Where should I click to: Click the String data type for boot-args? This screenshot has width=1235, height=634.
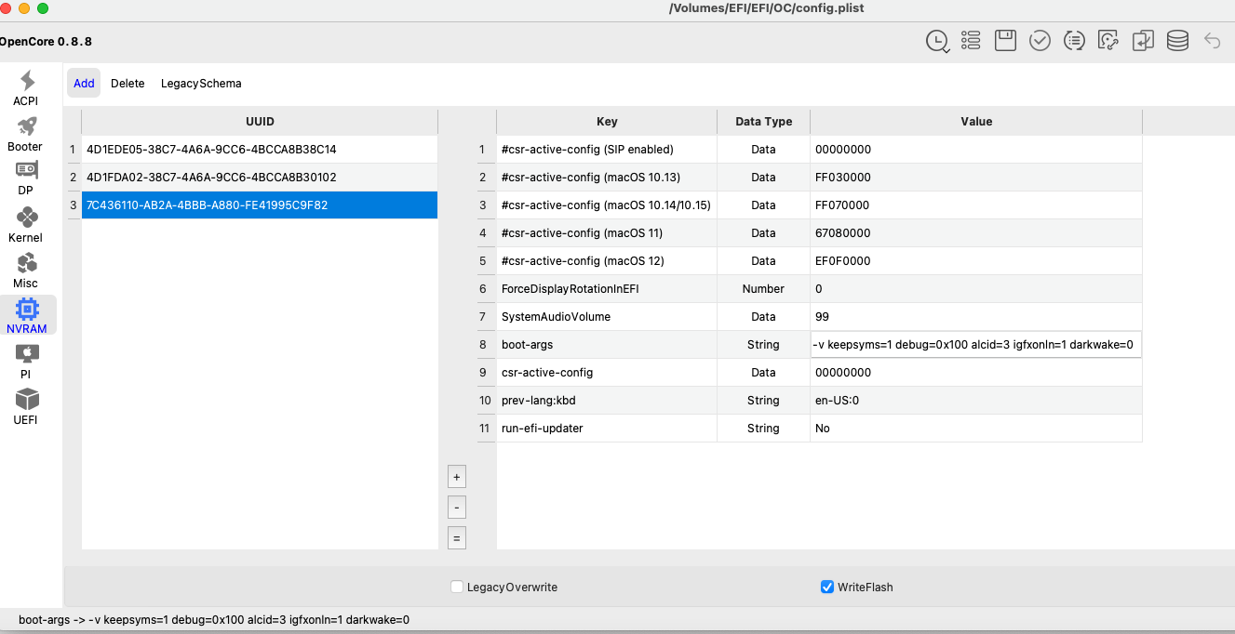click(x=763, y=344)
